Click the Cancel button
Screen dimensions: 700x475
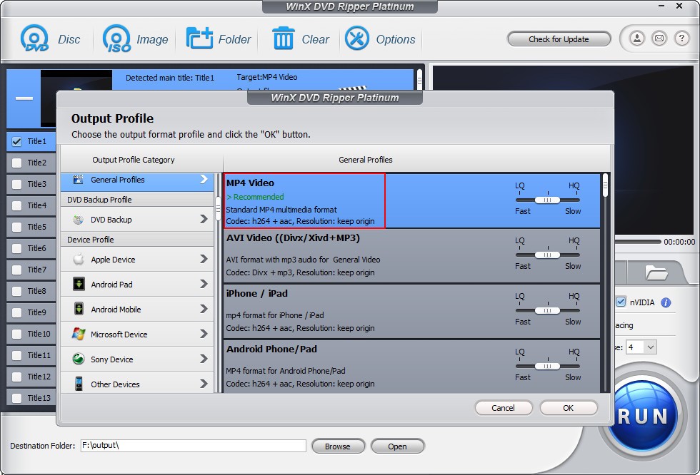click(x=503, y=408)
